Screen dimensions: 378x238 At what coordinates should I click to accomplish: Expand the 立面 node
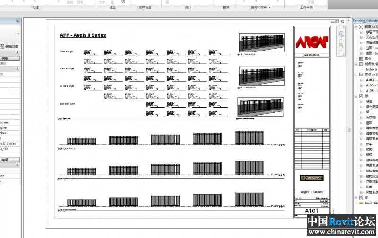click(361, 48)
